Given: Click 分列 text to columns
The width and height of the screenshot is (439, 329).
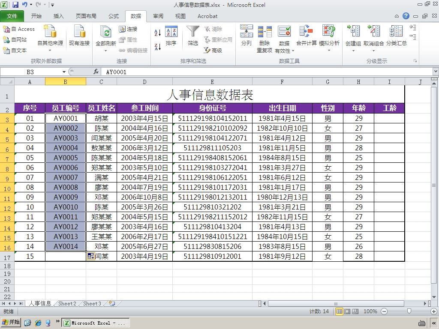Looking at the screenshot, I should point(247,36).
